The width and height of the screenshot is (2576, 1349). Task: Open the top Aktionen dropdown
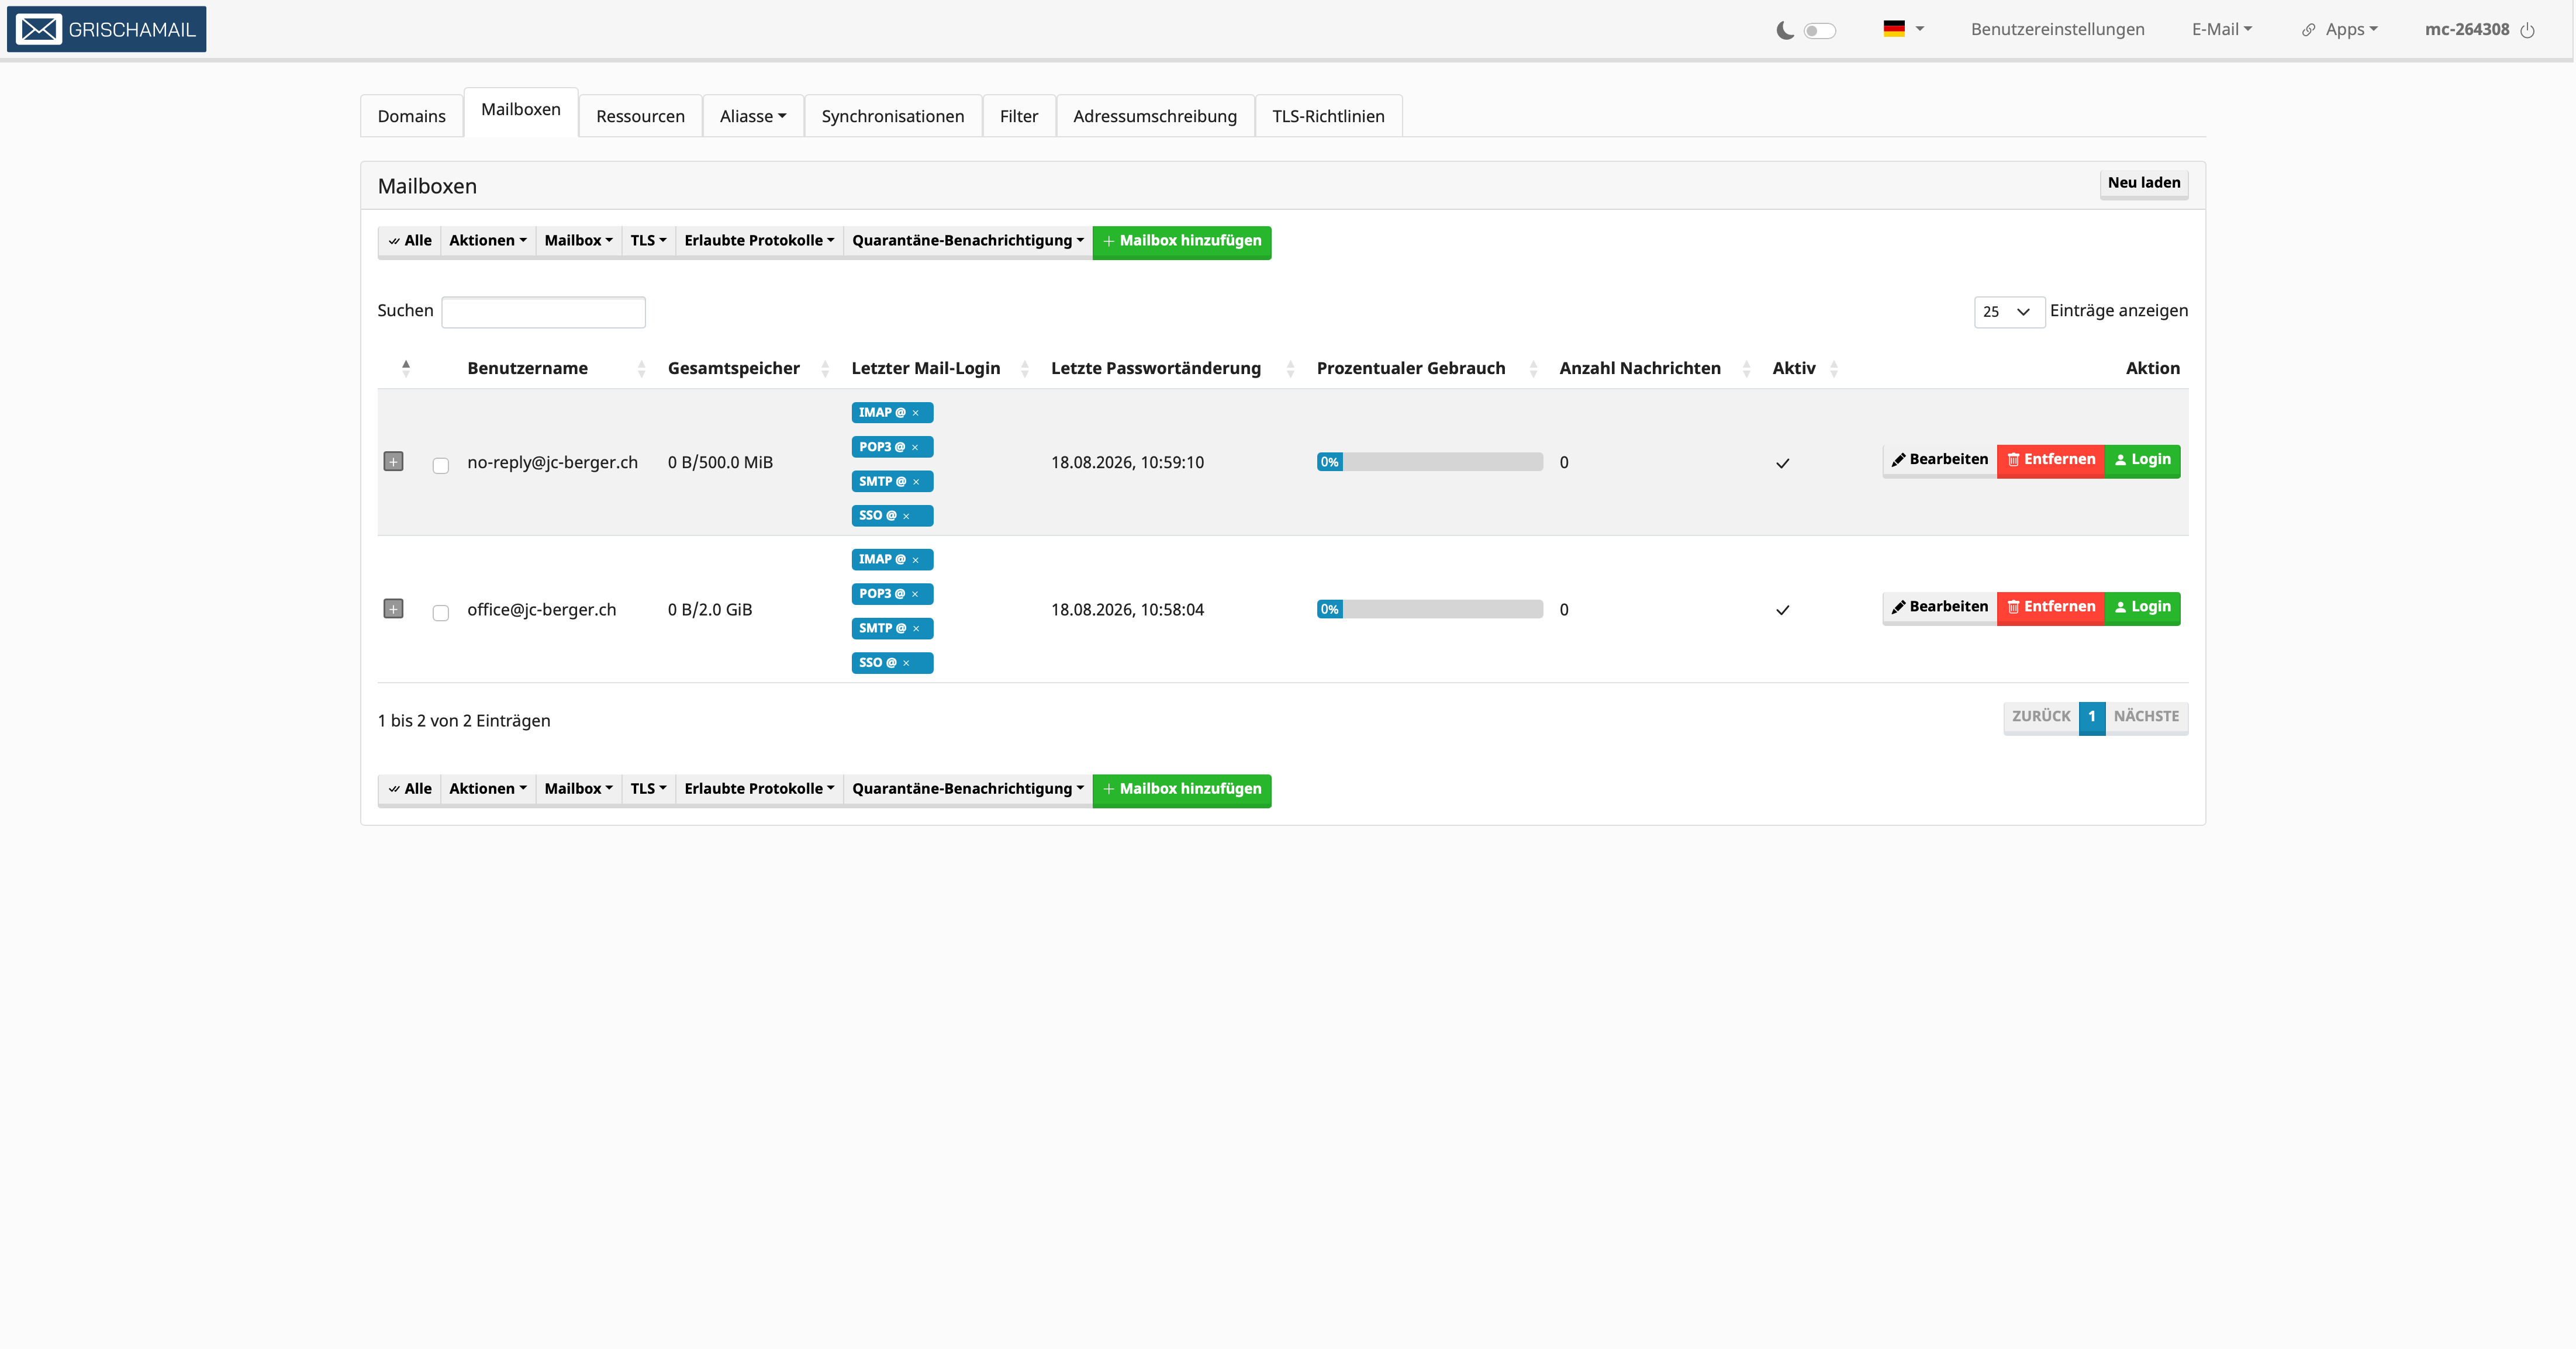(x=488, y=241)
